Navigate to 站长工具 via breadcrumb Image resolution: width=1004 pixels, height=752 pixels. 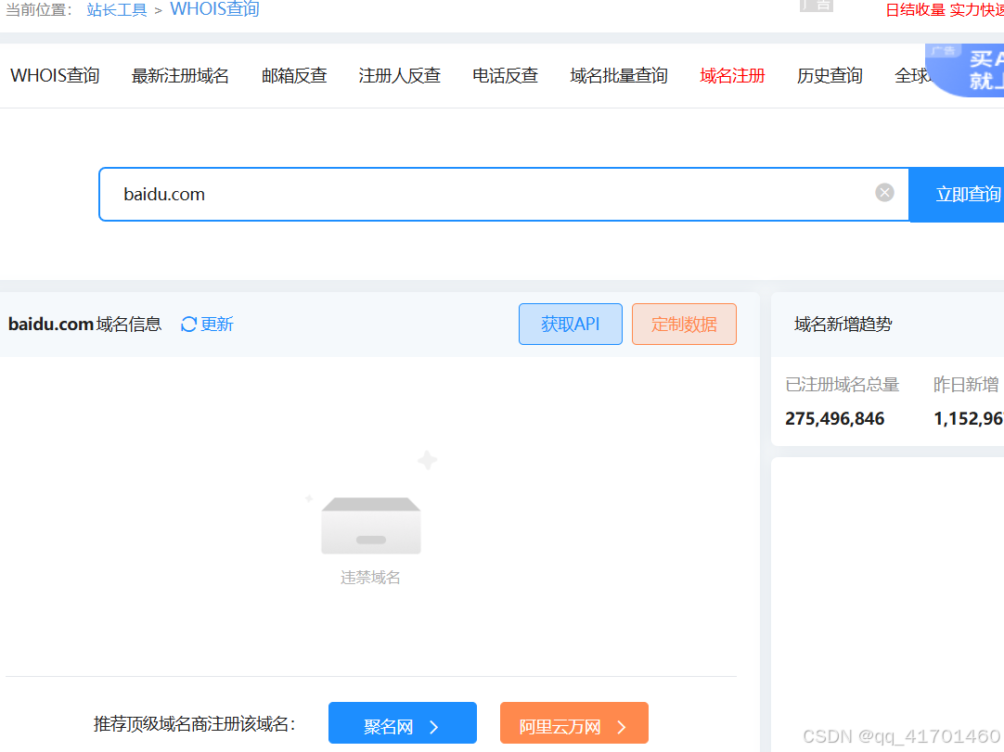[117, 8]
